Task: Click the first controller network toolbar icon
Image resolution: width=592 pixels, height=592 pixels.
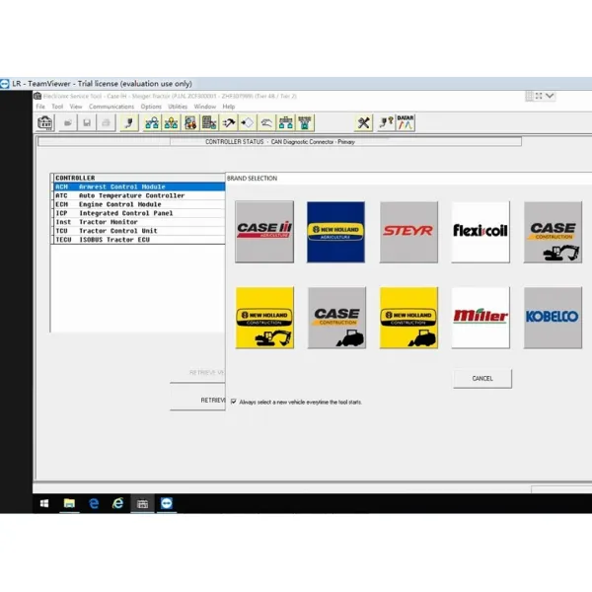Action: coord(152,122)
